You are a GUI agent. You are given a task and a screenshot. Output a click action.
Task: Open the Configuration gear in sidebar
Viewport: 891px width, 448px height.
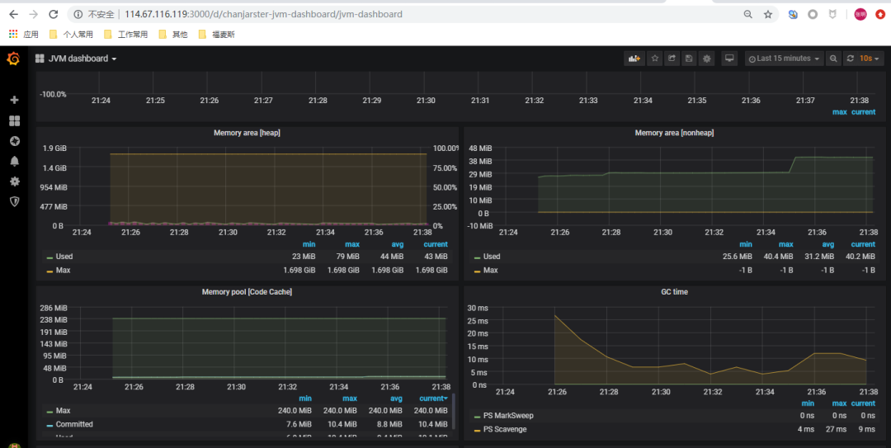coord(14,182)
